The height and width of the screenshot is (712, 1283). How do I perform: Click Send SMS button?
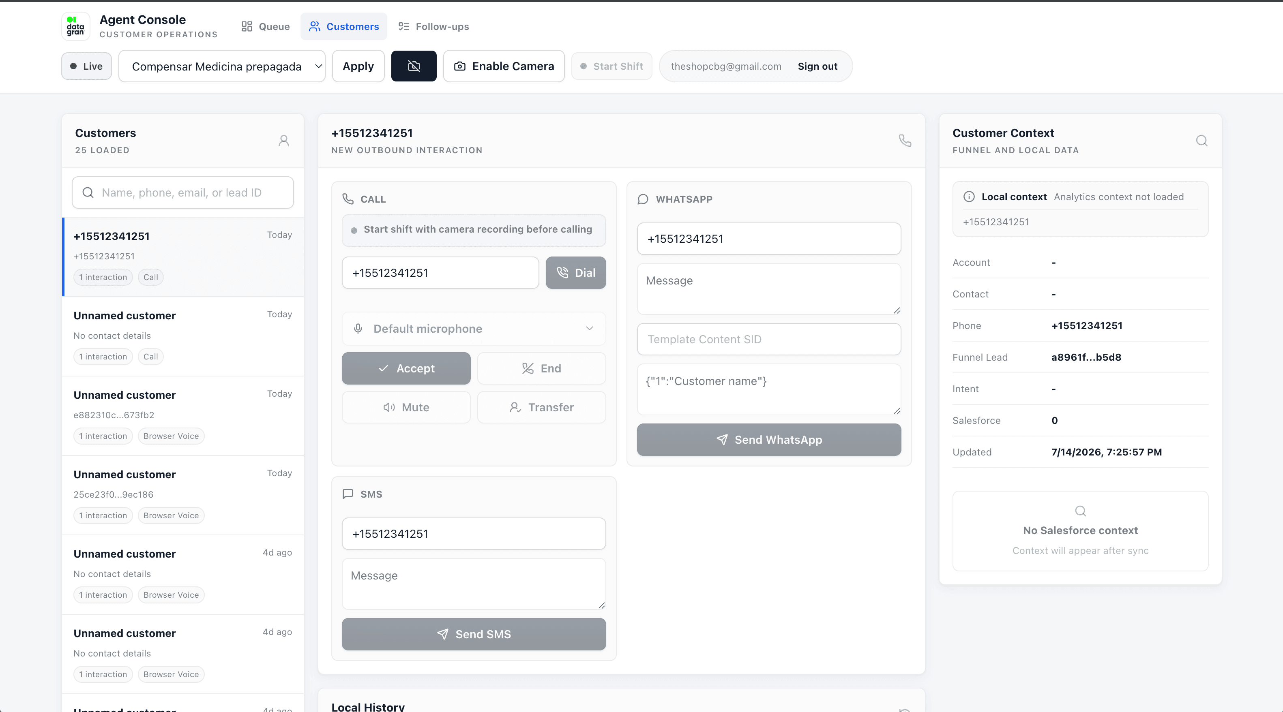474,634
